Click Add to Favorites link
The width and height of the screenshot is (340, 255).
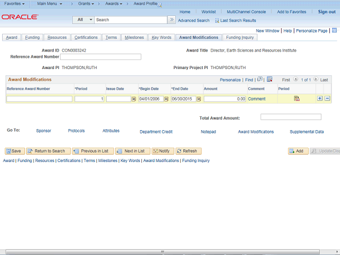[x=292, y=12]
